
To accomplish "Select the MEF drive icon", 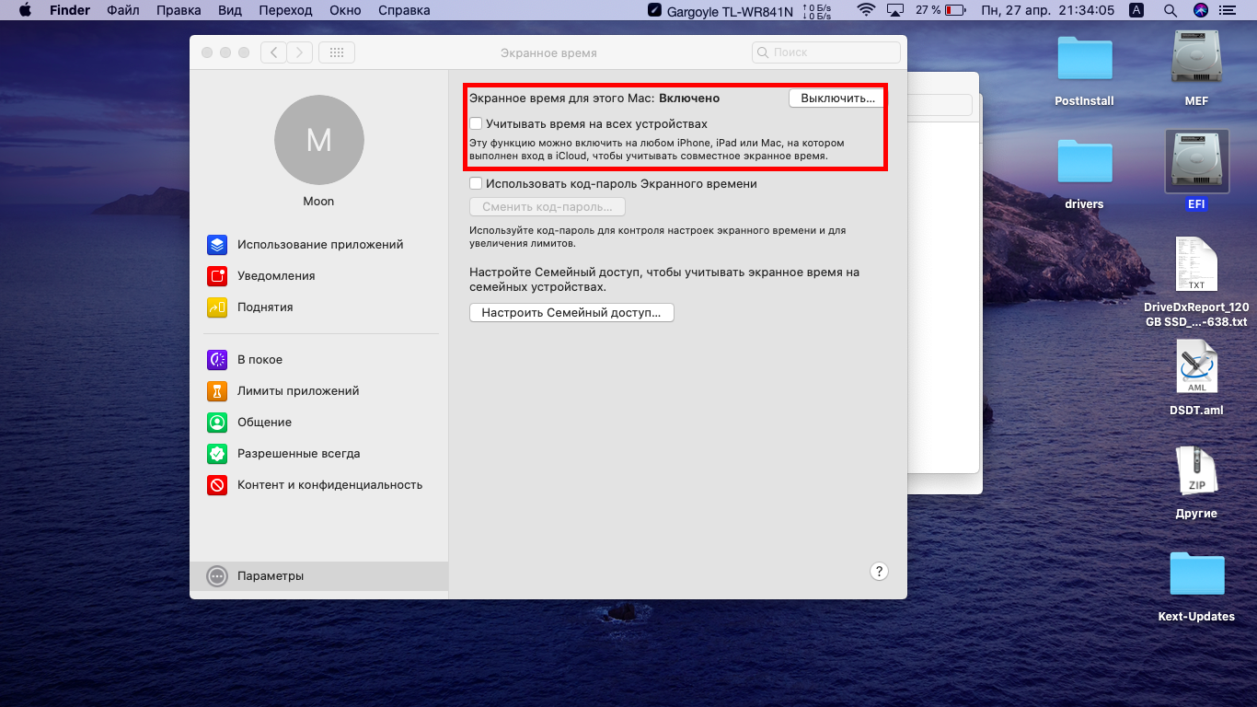I will tap(1196, 57).
